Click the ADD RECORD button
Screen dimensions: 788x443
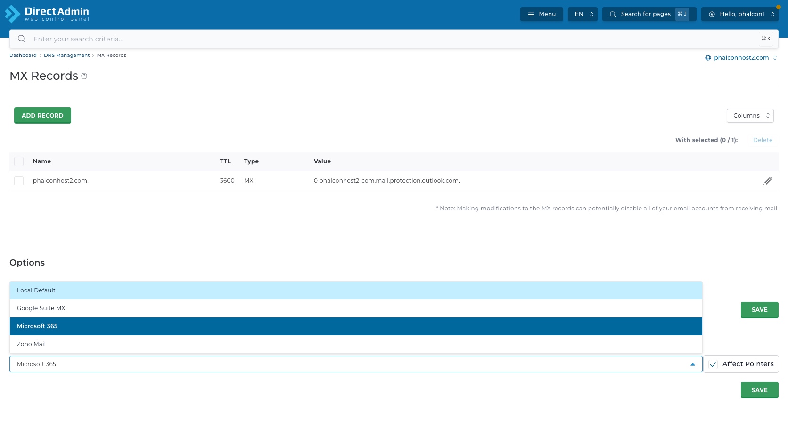pyautogui.click(x=42, y=115)
